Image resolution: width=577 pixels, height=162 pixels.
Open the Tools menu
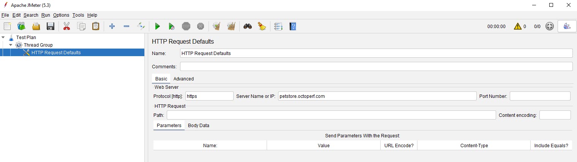coord(78,15)
